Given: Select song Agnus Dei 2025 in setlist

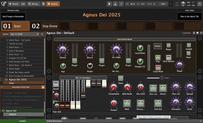Looking at the screenshot, I should 22,80.
